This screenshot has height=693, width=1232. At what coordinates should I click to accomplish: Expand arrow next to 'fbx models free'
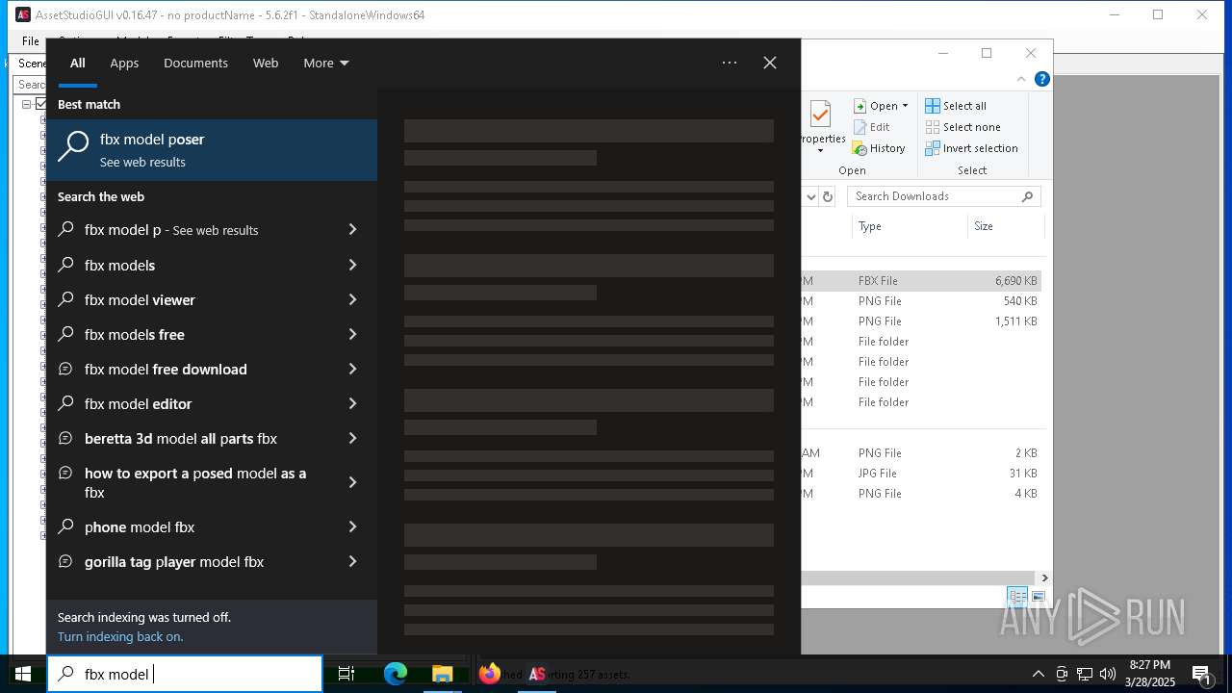[352, 334]
